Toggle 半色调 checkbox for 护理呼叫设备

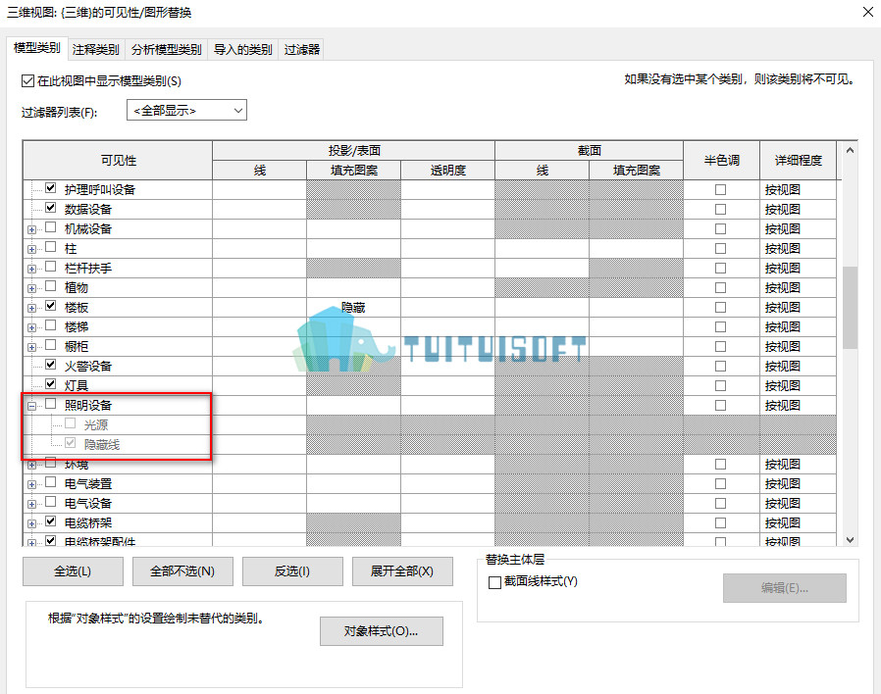[x=720, y=190]
